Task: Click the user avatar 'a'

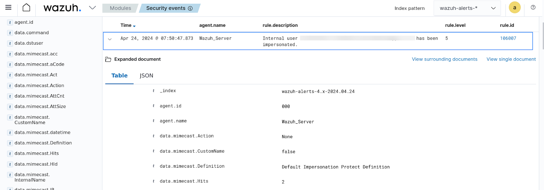Action: click(514, 7)
